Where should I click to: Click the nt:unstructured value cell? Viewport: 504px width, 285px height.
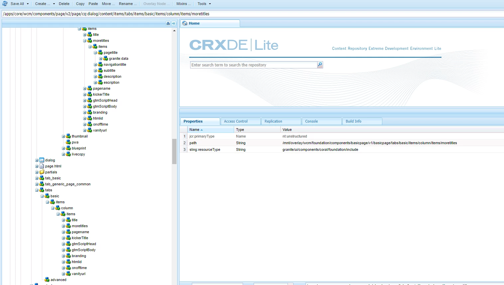click(392, 136)
